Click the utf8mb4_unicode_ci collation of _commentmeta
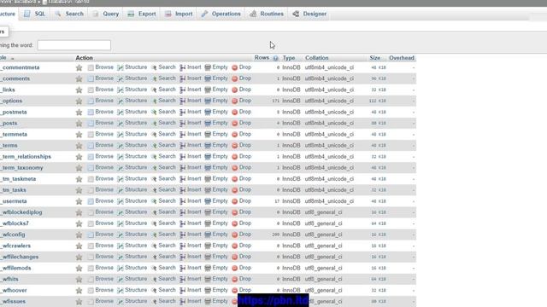 point(329,67)
